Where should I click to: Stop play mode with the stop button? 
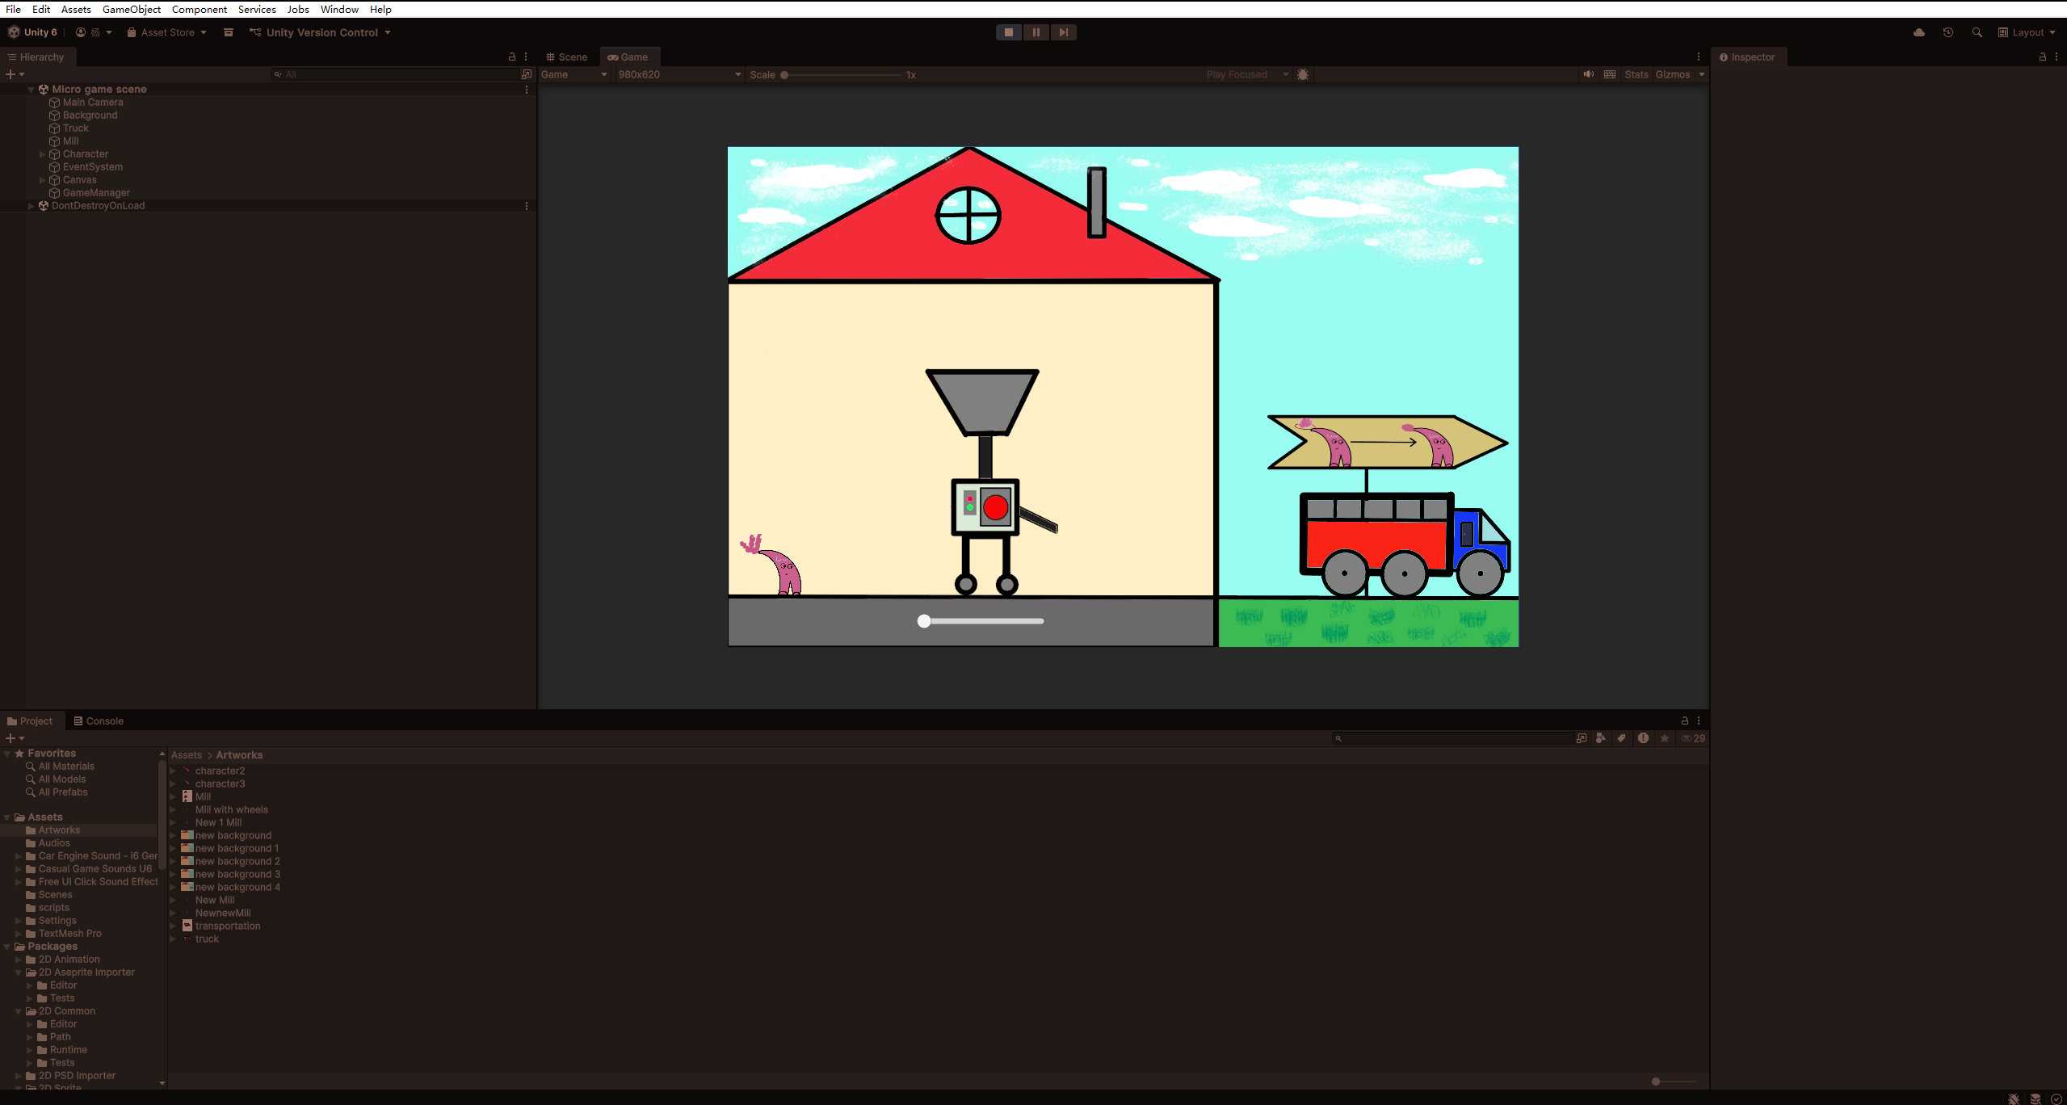pyautogui.click(x=1008, y=32)
